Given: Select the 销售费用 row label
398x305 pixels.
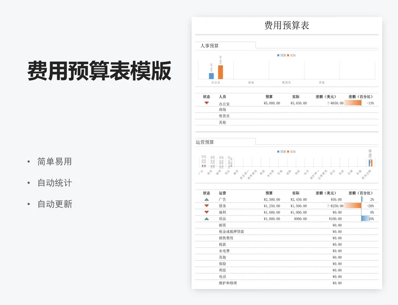Looking at the screenshot, I should 226,238.
